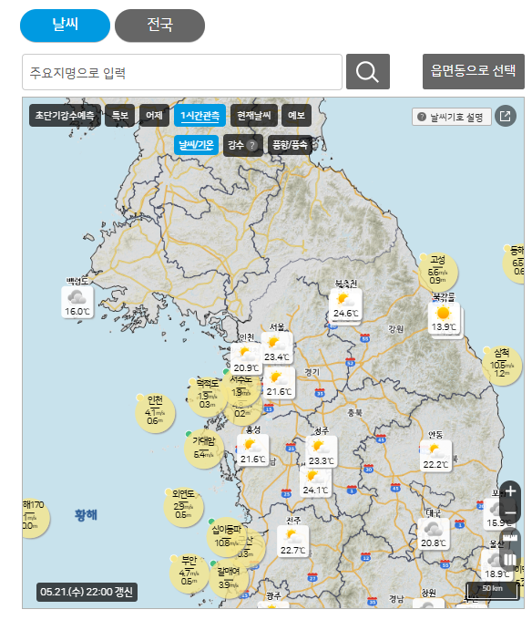
Task: Switch to the 전국 tab
Action: (x=160, y=26)
